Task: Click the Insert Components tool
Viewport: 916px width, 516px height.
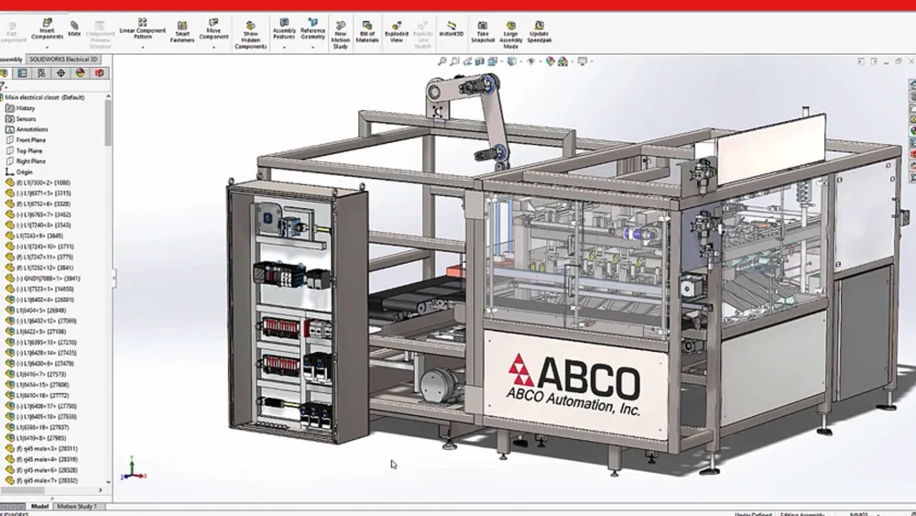Action: [x=48, y=29]
